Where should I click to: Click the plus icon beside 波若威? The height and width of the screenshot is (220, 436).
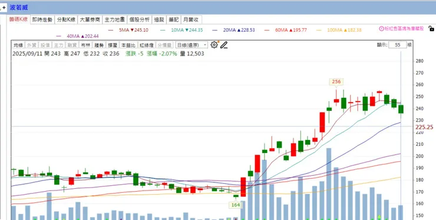4,8
